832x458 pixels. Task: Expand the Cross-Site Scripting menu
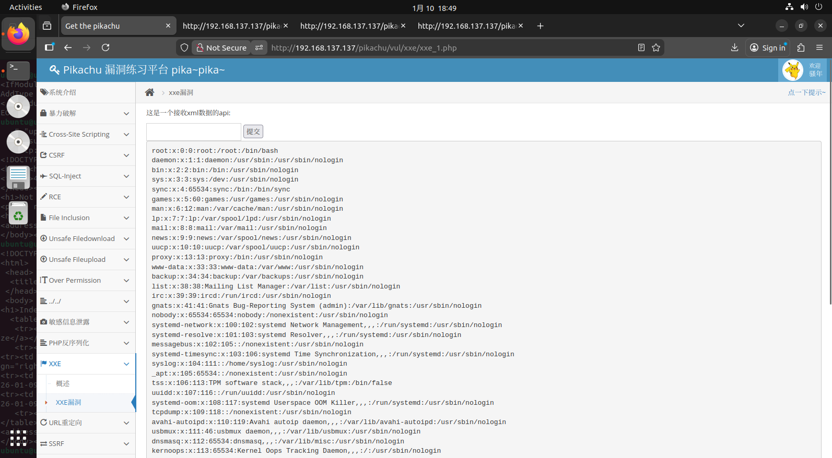pyautogui.click(x=86, y=134)
